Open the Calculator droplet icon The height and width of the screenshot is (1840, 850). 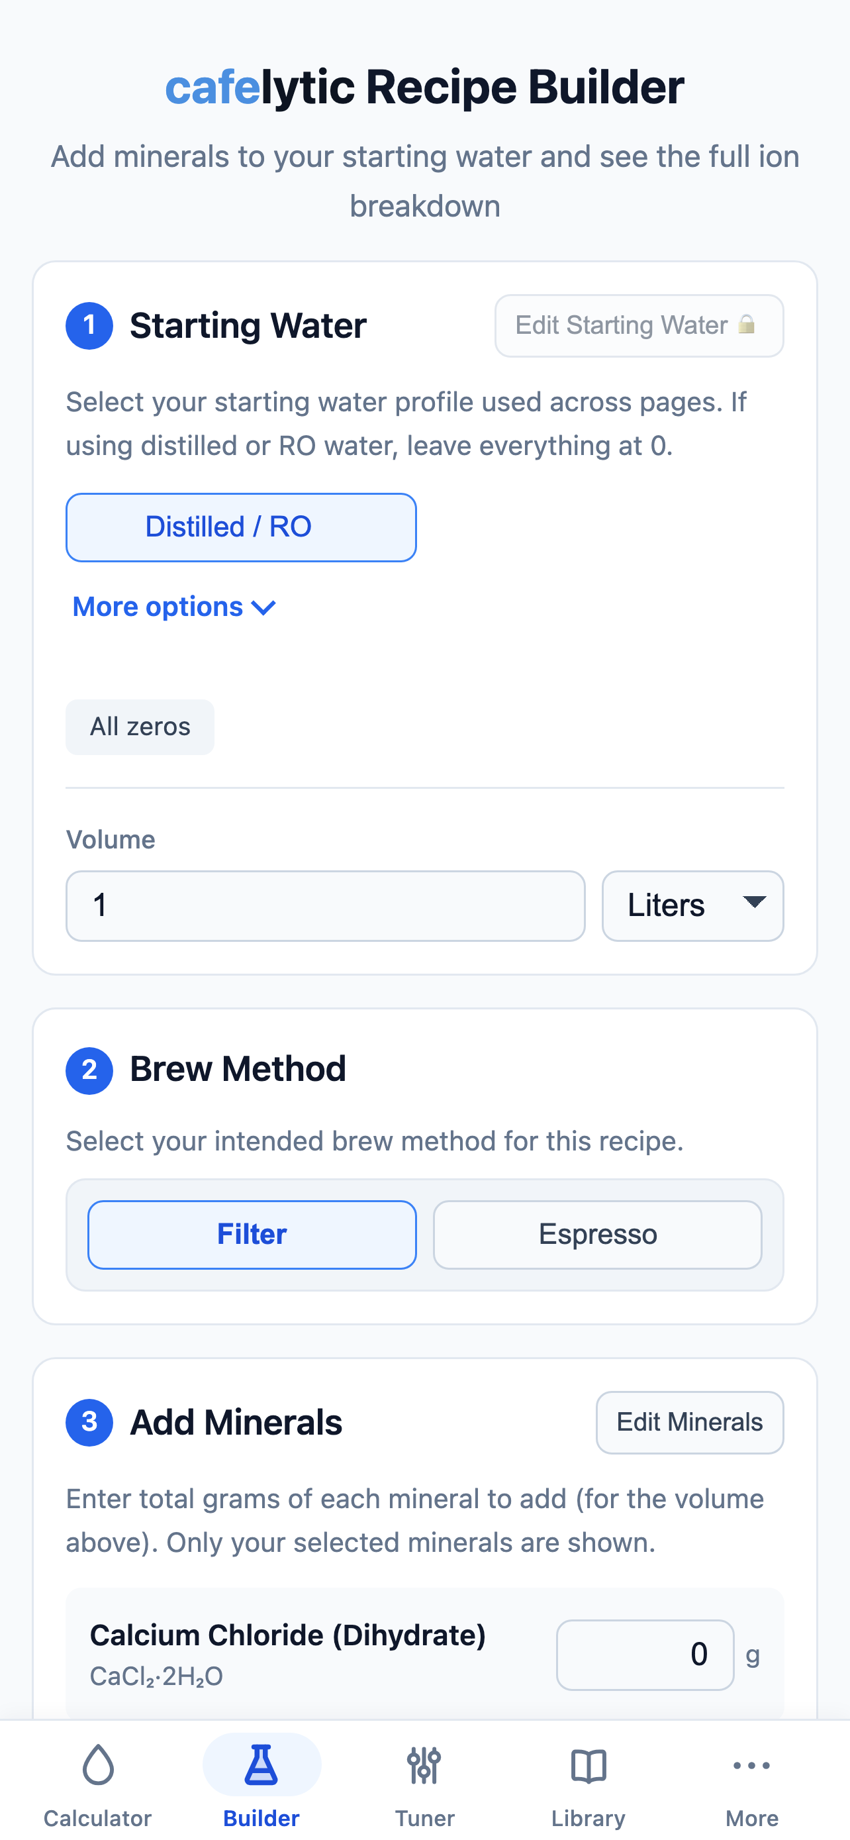[x=98, y=1764]
